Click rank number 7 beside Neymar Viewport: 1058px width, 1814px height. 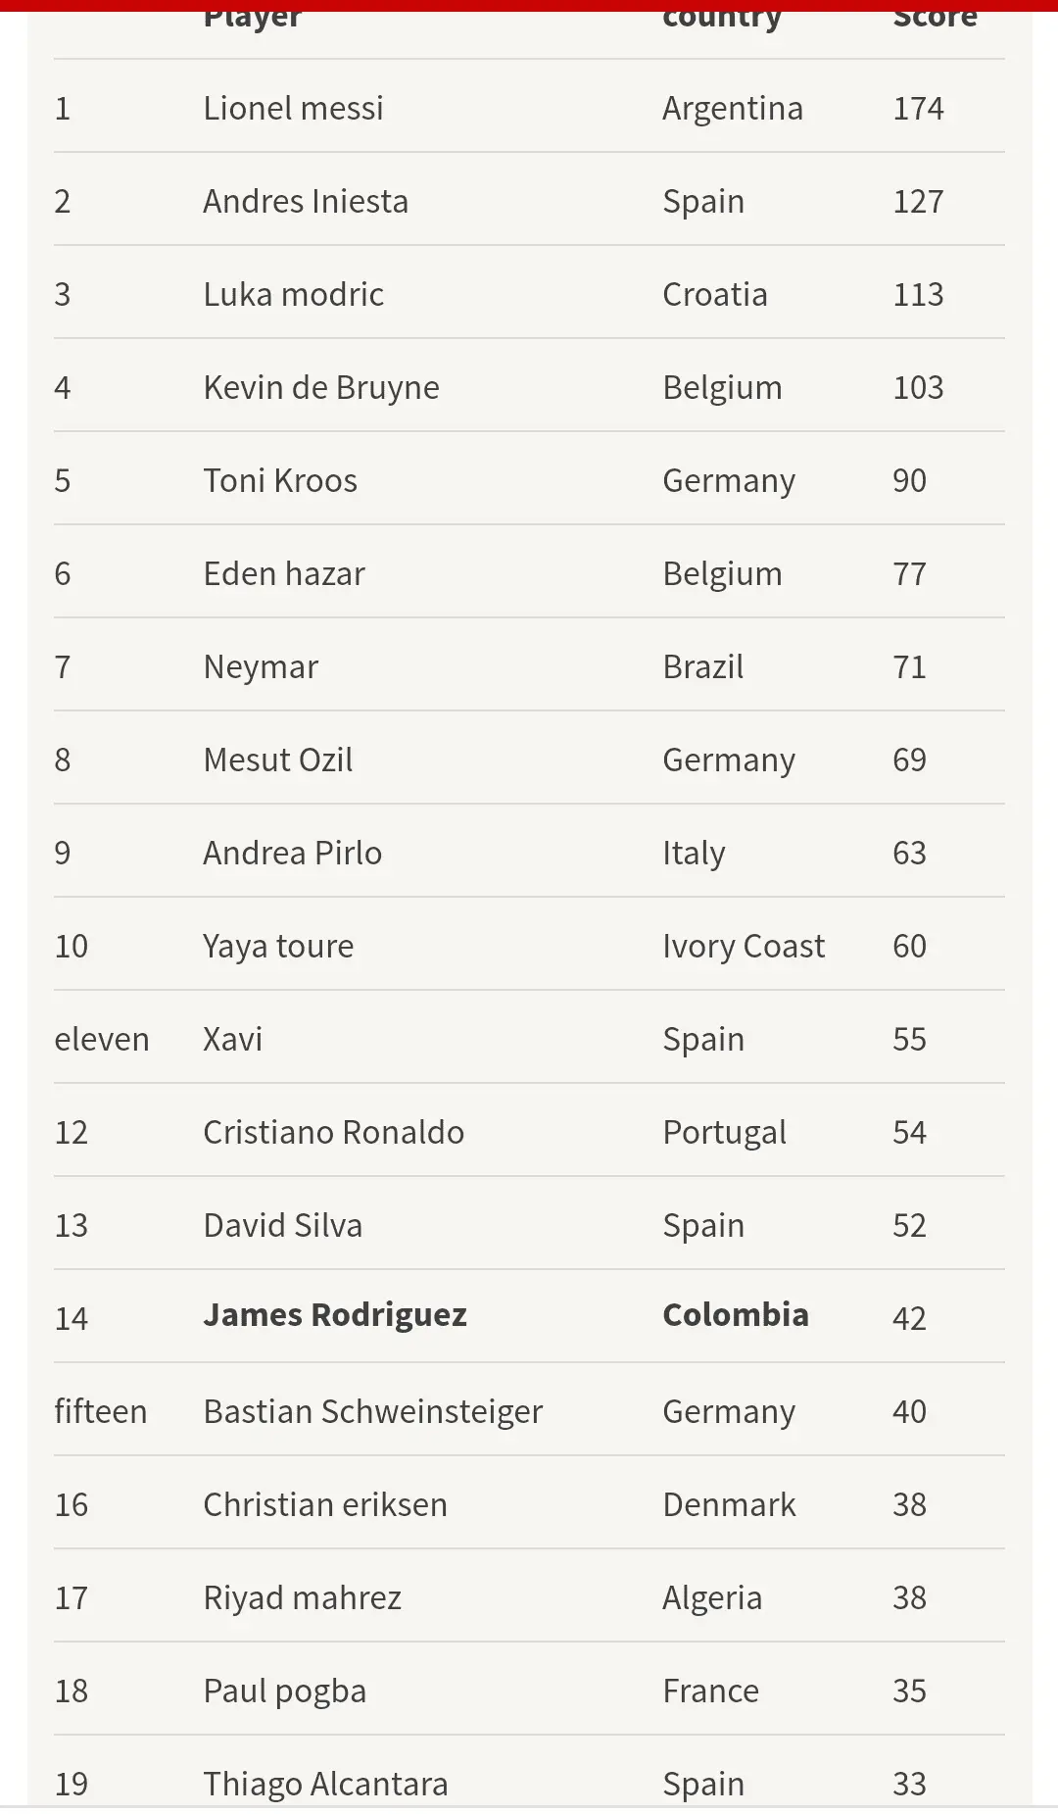[x=63, y=666]
